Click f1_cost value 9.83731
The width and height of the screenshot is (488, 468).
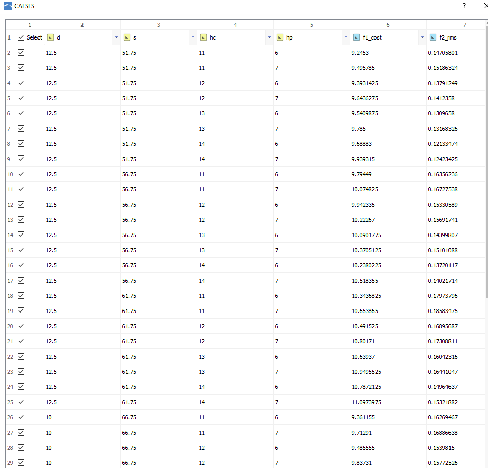click(362, 463)
